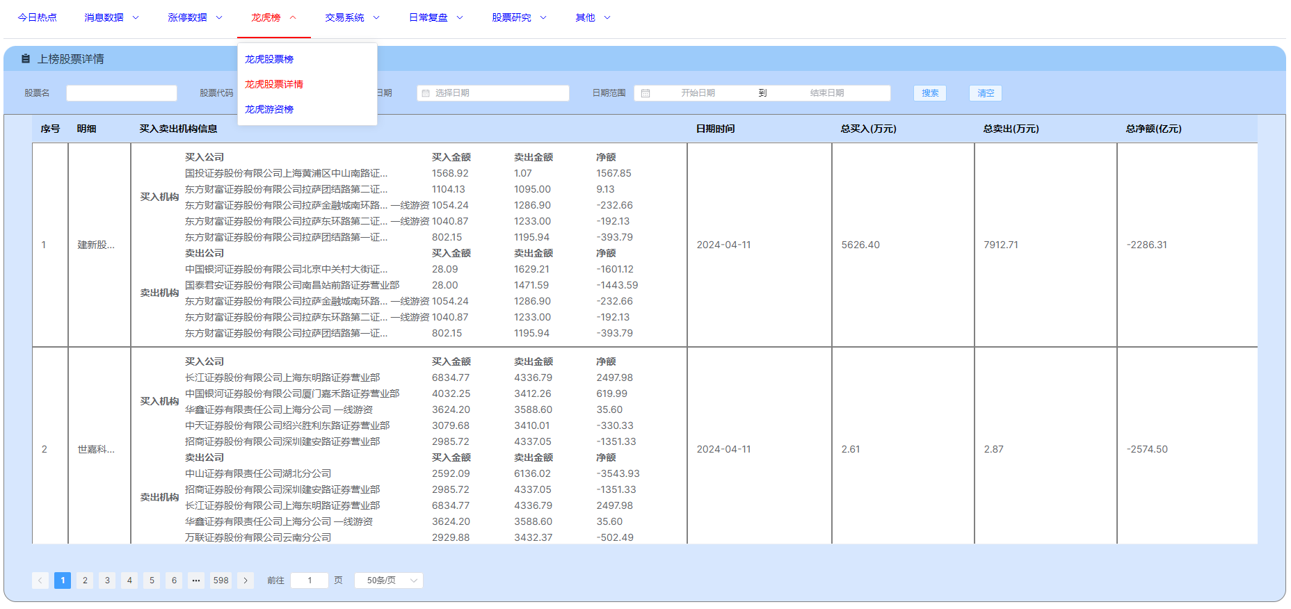Click the ellipsis to jump pages forward
The height and width of the screenshot is (609, 1291).
[x=196, y=580]
